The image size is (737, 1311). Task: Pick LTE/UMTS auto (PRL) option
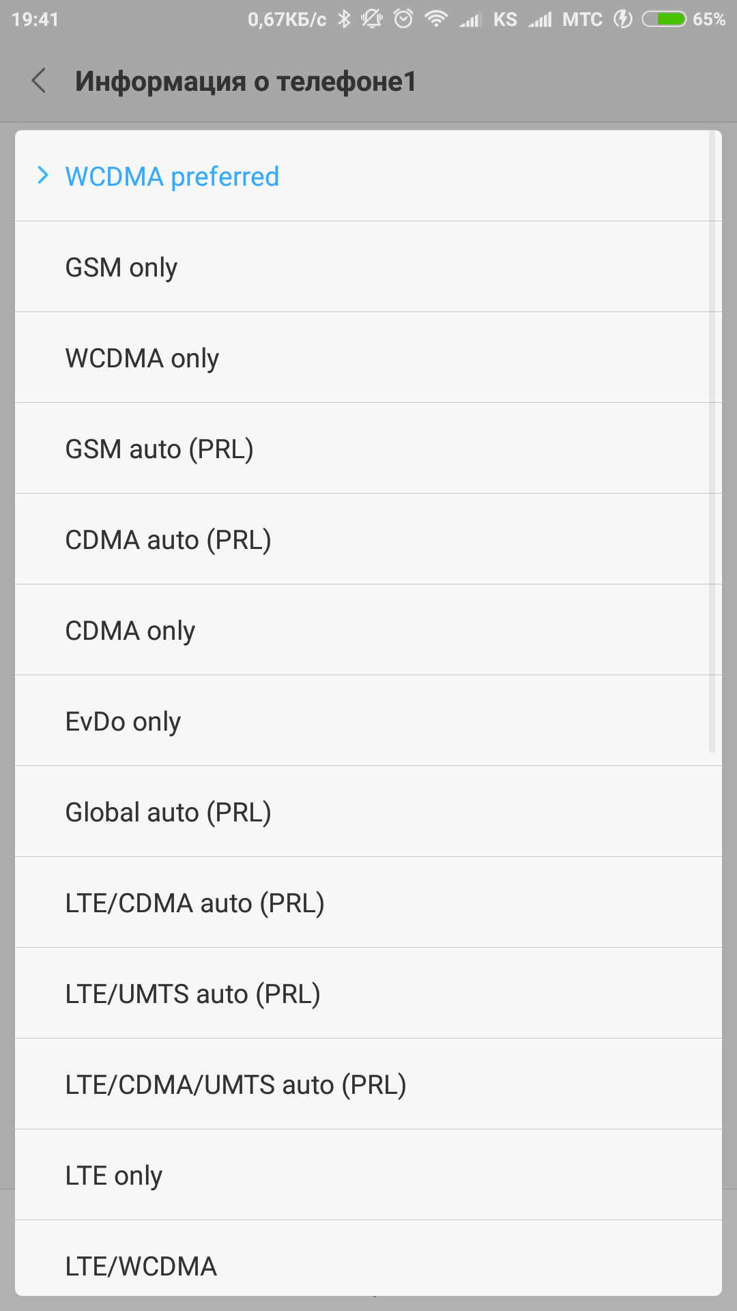click(193, 993)
